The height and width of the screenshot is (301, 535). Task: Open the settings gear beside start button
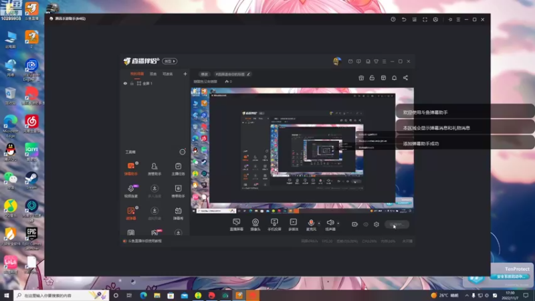coord(377,224)
